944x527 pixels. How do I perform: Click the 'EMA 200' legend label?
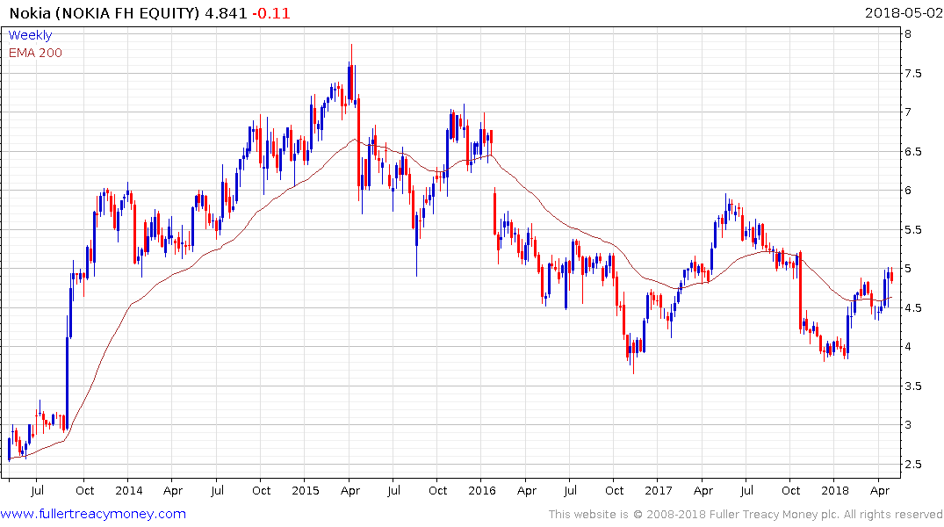point(35,53)
